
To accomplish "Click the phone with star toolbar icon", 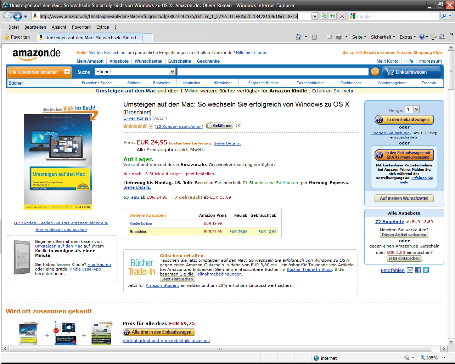I will [x=434, y=37].
